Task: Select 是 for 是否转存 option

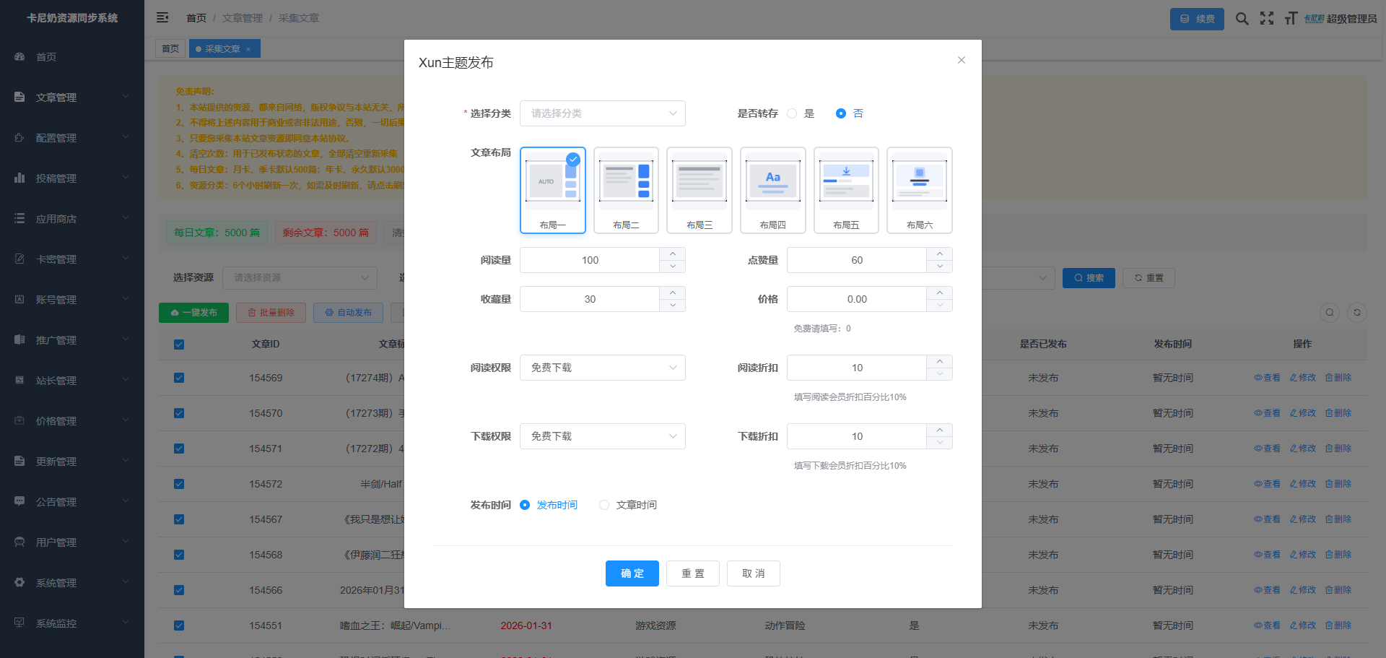Action: pos(793,113)
